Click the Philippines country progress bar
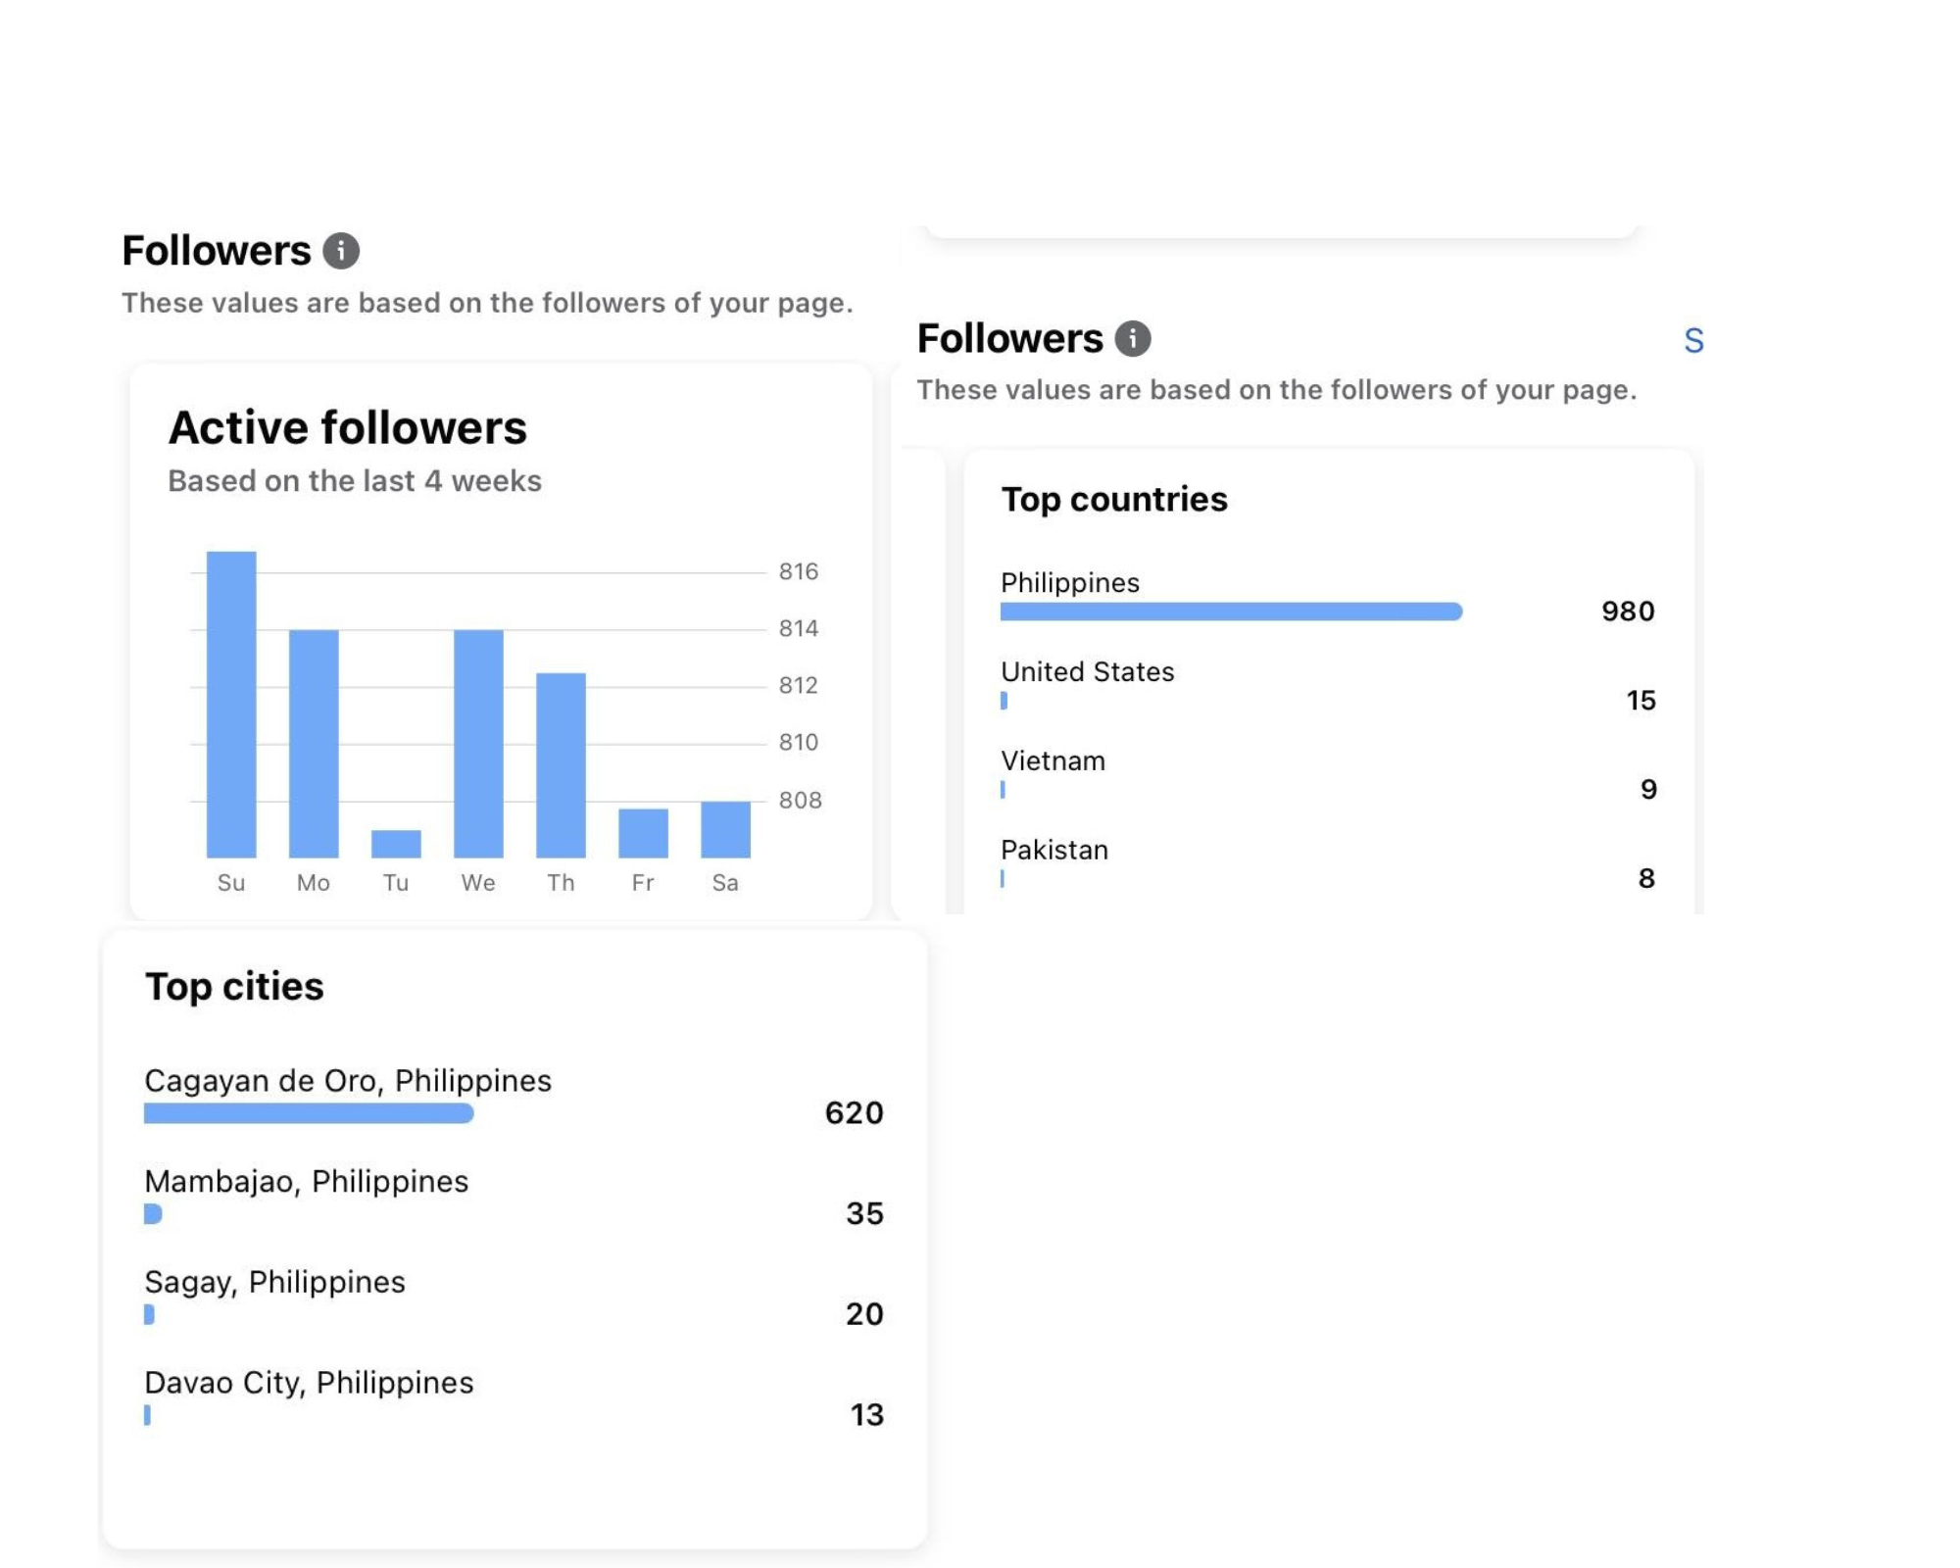The width and height of the screenshot is (1960, 1568). [1230, 612]
